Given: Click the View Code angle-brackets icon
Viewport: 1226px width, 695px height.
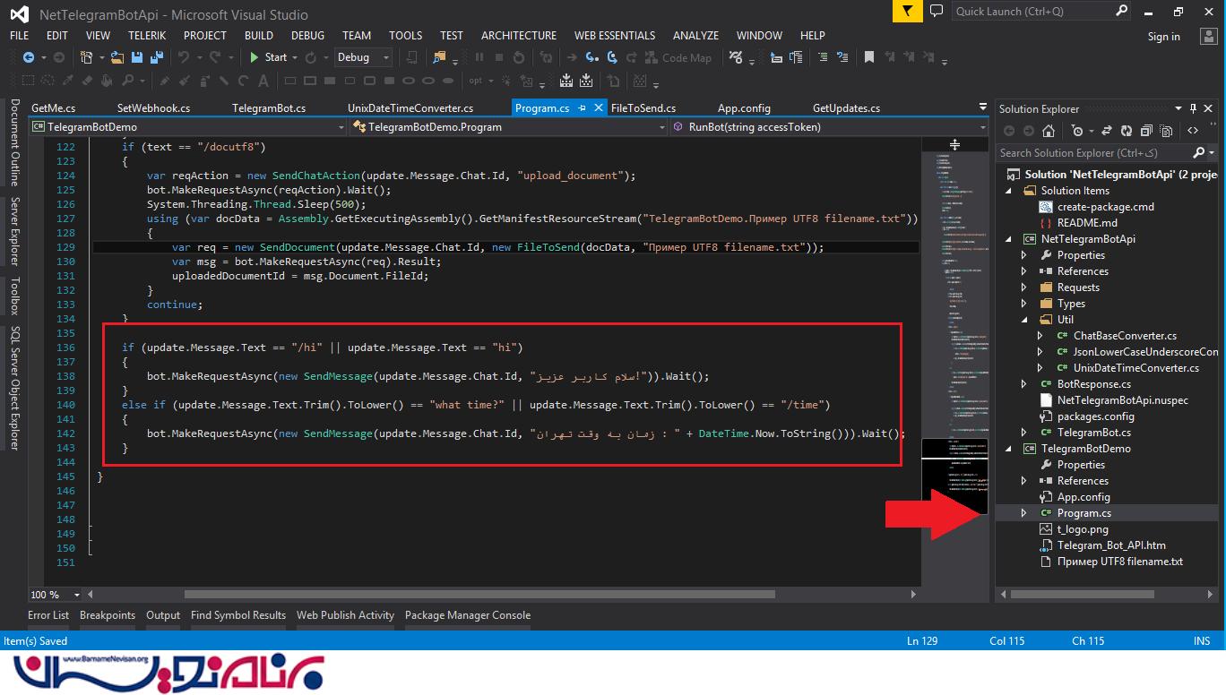Looking at the screenshot, I should click(x=1193, y=131).
